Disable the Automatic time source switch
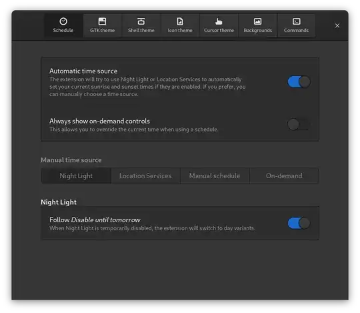360x313 pixels. 299,82
